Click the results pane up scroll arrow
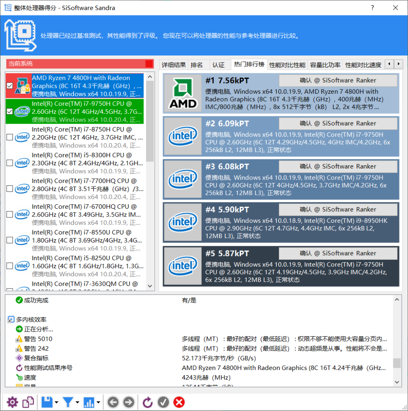 pyautogui.click(x=397, y=299)
